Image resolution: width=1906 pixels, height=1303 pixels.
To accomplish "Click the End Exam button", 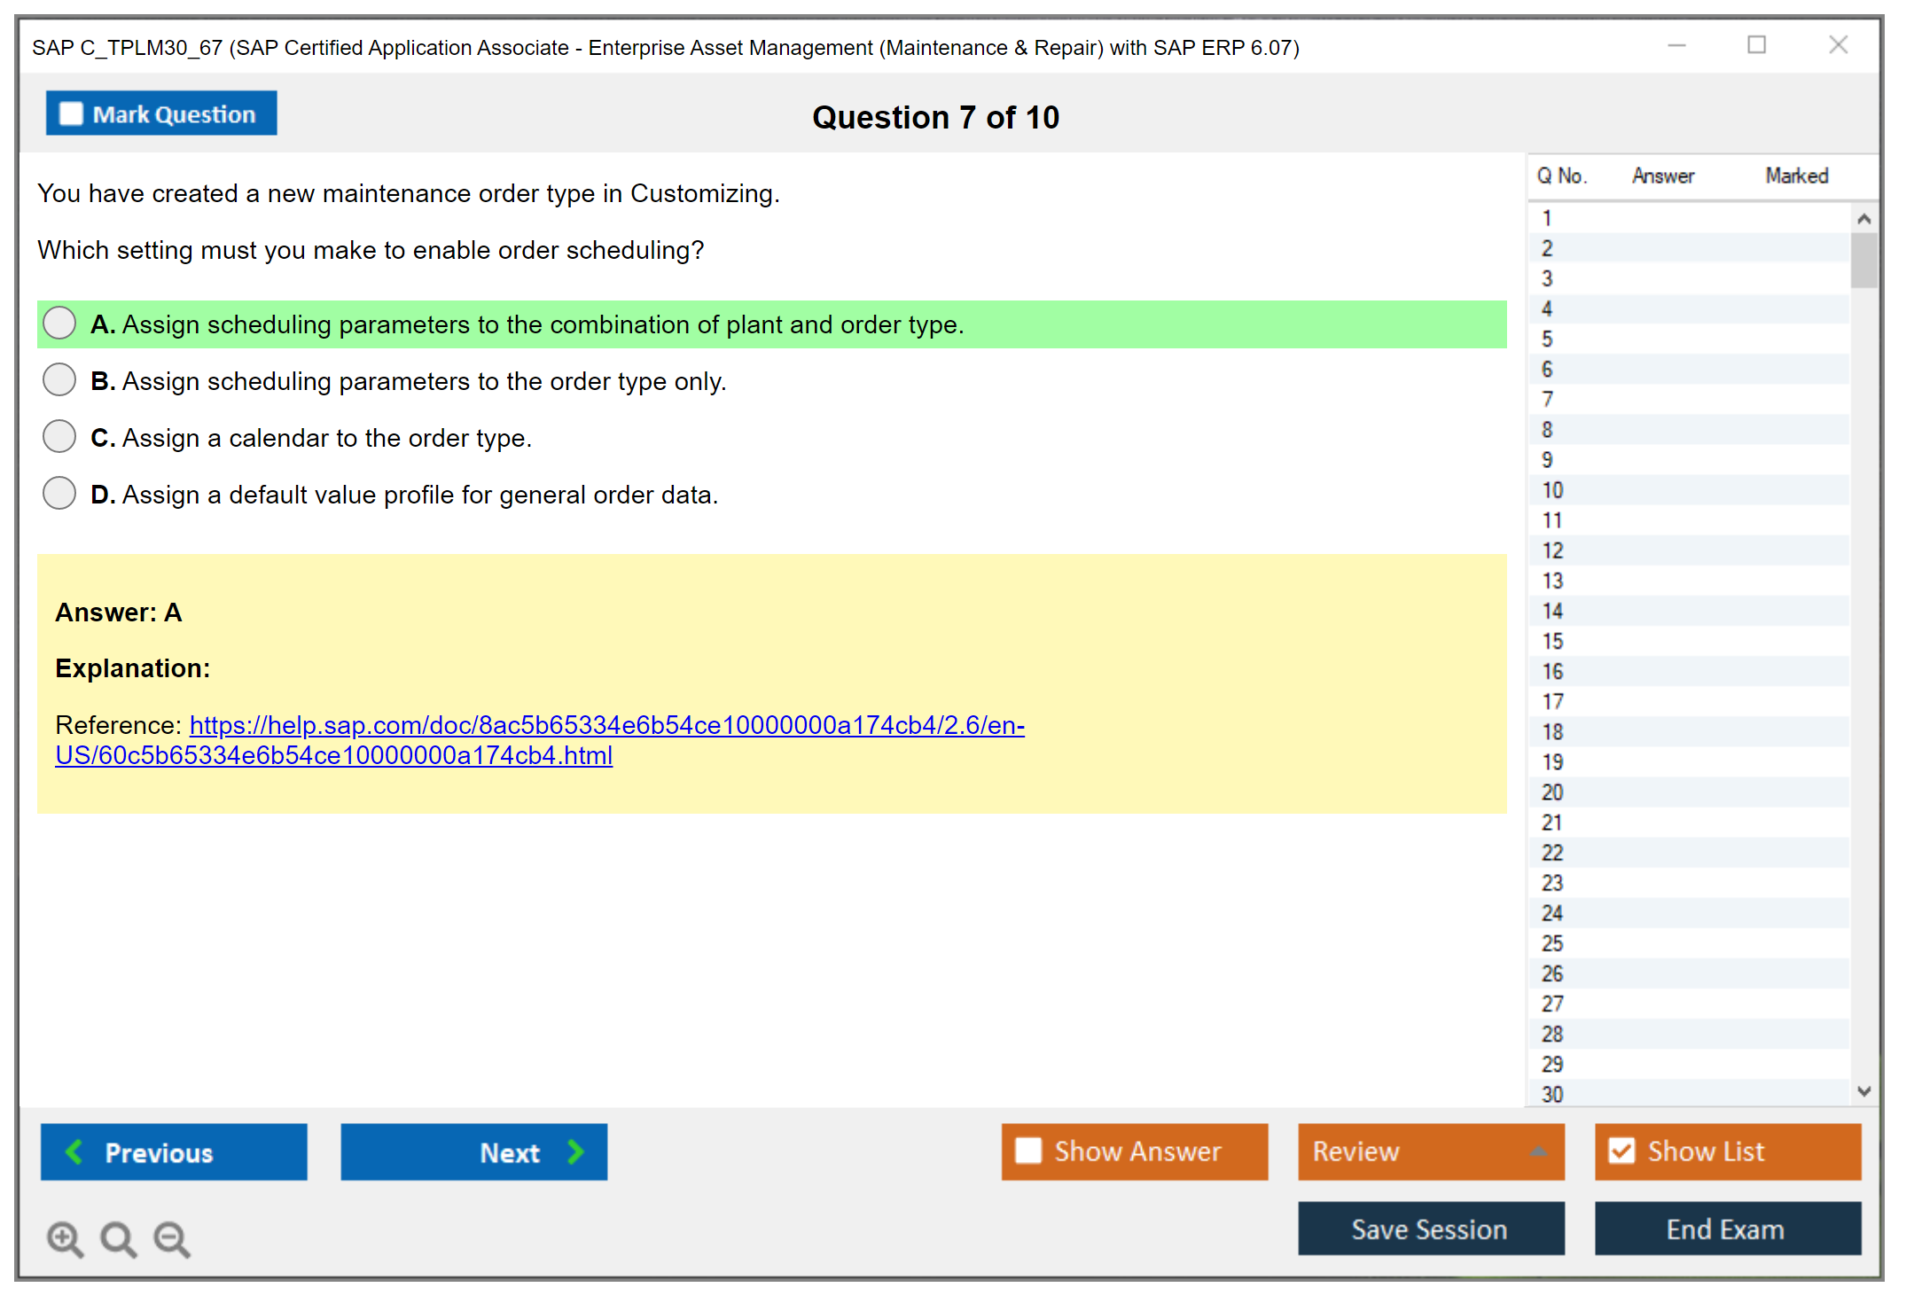I will 1726,1229.
